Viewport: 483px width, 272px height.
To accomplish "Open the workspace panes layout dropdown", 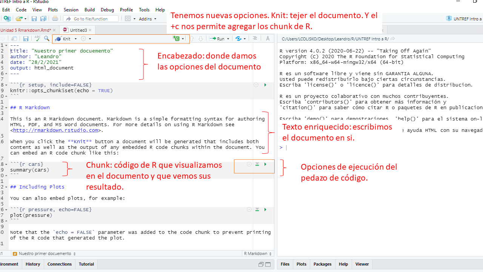I will [x=130, y=19].
